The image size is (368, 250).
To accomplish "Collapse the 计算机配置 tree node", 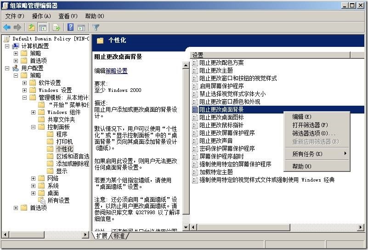I will click(7, 46).
